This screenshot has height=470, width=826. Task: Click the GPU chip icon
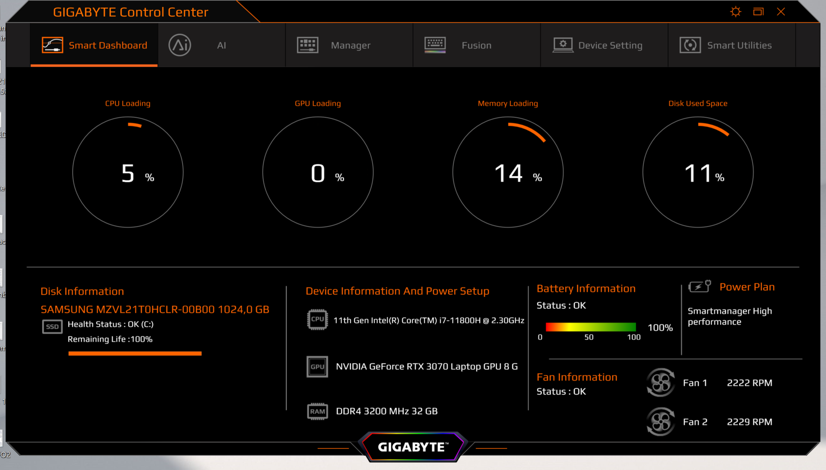pyautogui.click(x=317, y=367)
